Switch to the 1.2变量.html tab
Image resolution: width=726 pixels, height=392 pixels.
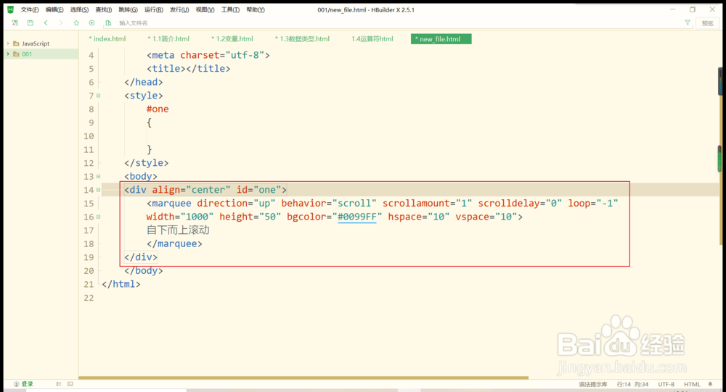point(232,39)
